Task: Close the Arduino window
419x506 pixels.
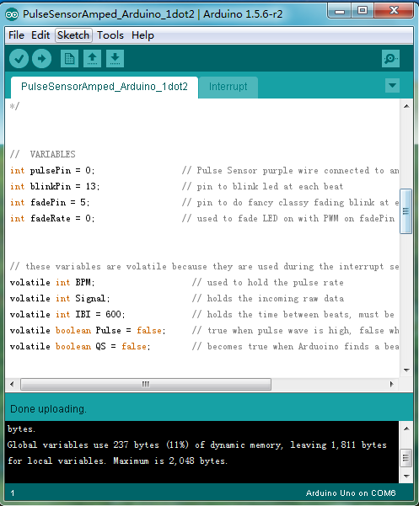Action: 394,11
